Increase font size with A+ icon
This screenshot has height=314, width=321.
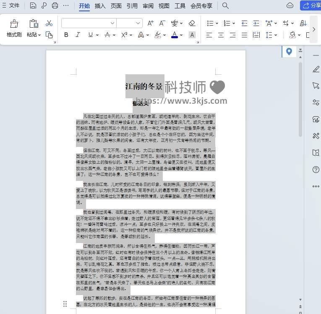click(151, 23)
